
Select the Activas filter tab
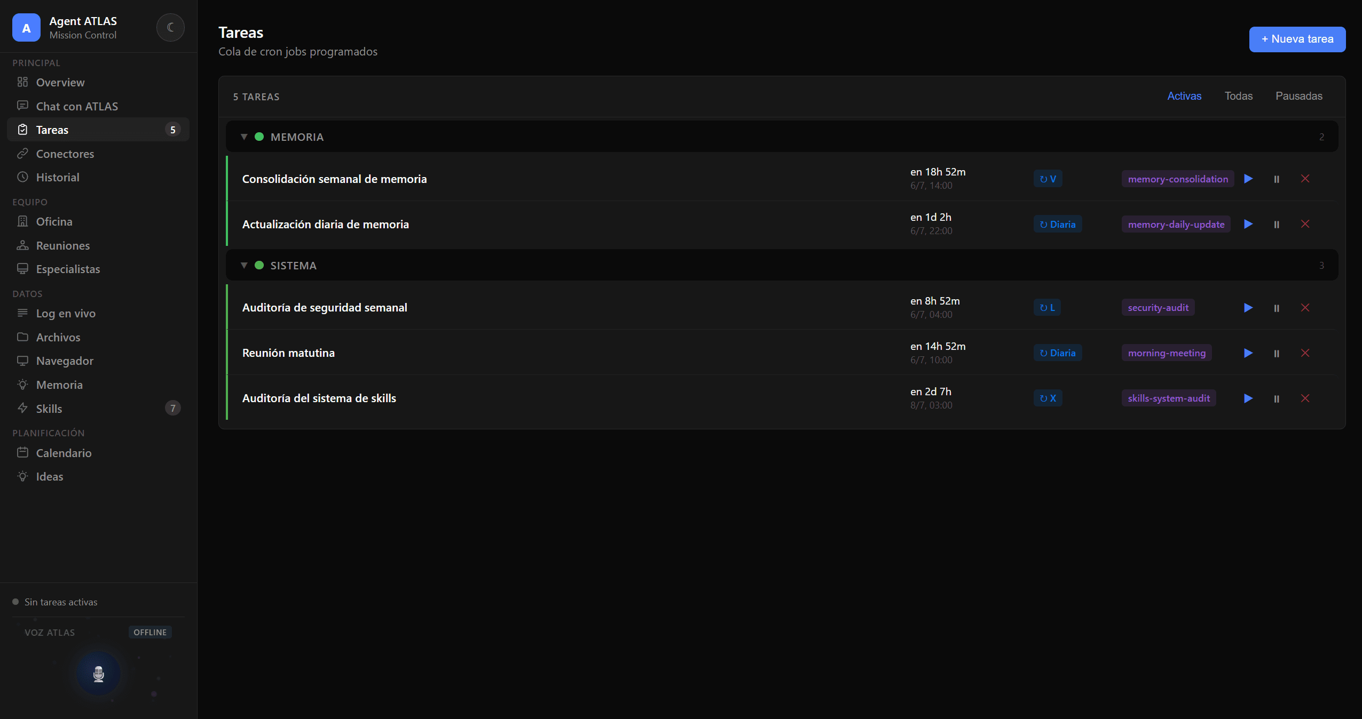tap(1184, 96)
